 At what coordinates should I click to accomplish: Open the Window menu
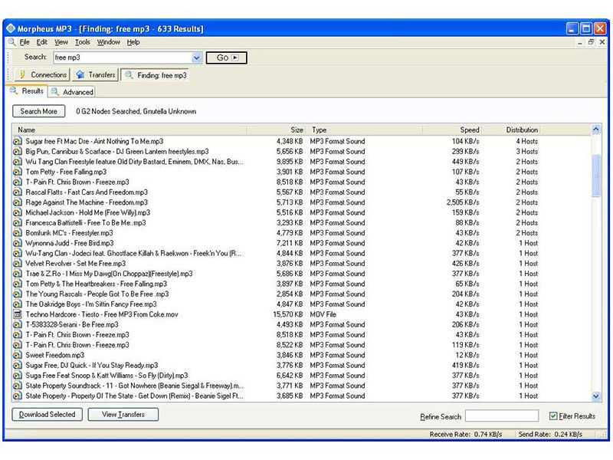pos(108,42)
